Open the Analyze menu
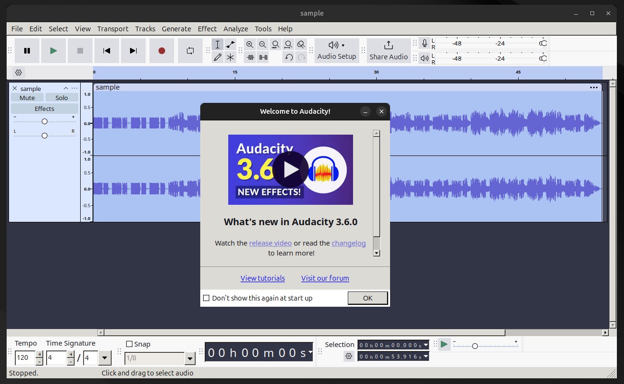Viewport: 624px width, 384px height. 236,29
